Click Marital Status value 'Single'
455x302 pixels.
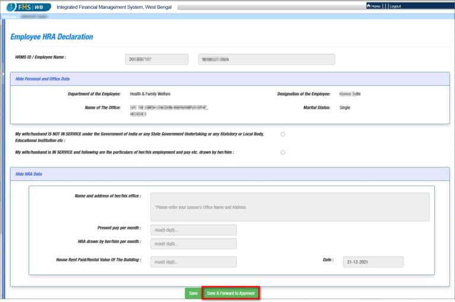(x=345, y=108)
